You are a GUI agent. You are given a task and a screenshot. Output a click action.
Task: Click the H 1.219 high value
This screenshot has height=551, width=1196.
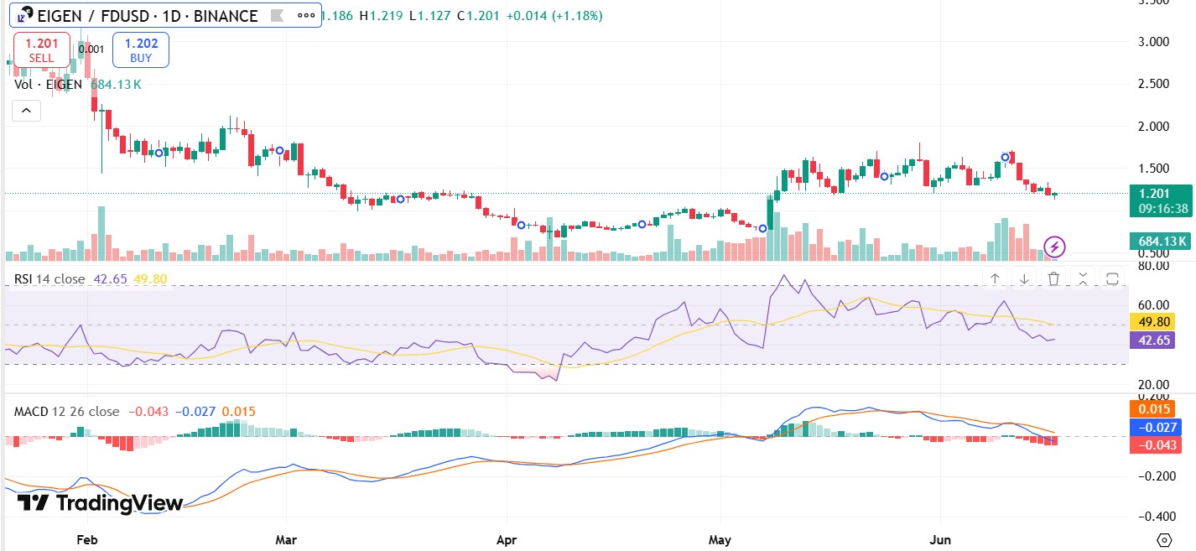tap(380, 16)
